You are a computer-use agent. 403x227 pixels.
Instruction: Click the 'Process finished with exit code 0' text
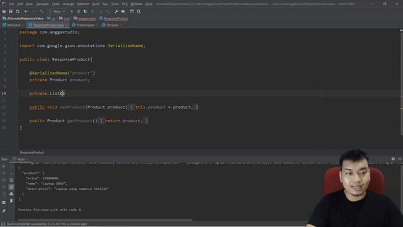(x=49, y=210)
